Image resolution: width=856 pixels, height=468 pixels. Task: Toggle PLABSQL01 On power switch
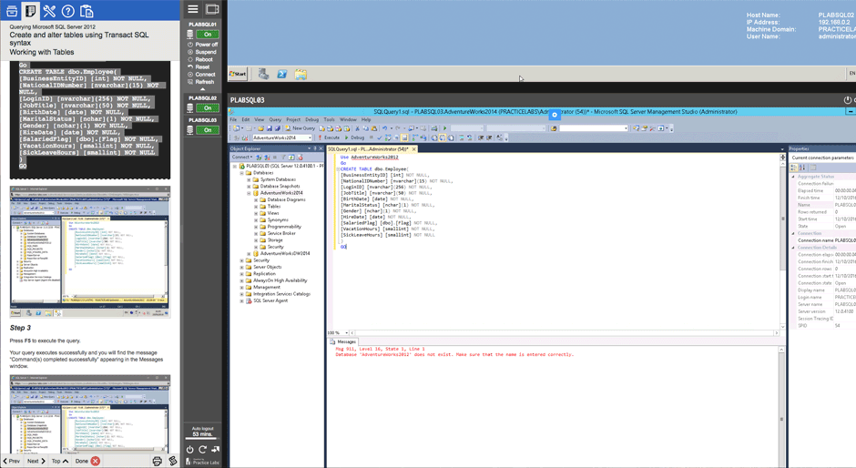click(x=208, y=34)
